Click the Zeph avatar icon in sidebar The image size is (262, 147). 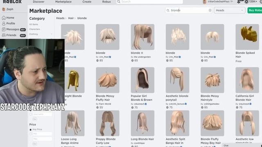pos(4,9)
